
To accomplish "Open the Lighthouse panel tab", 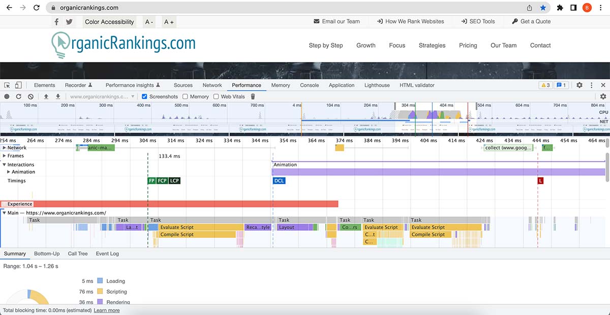I will [376, 85].
